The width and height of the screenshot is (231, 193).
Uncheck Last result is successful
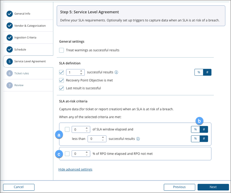pos(62,88)
